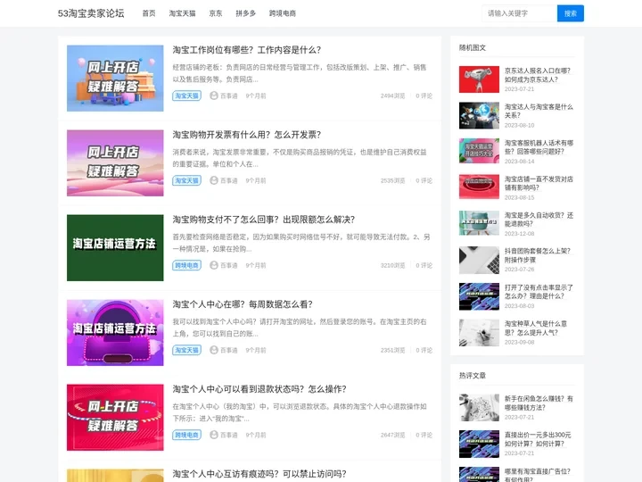
Task: Click 0 评论 on 个人中心在哪 article
Action: [x=424, y=351]
